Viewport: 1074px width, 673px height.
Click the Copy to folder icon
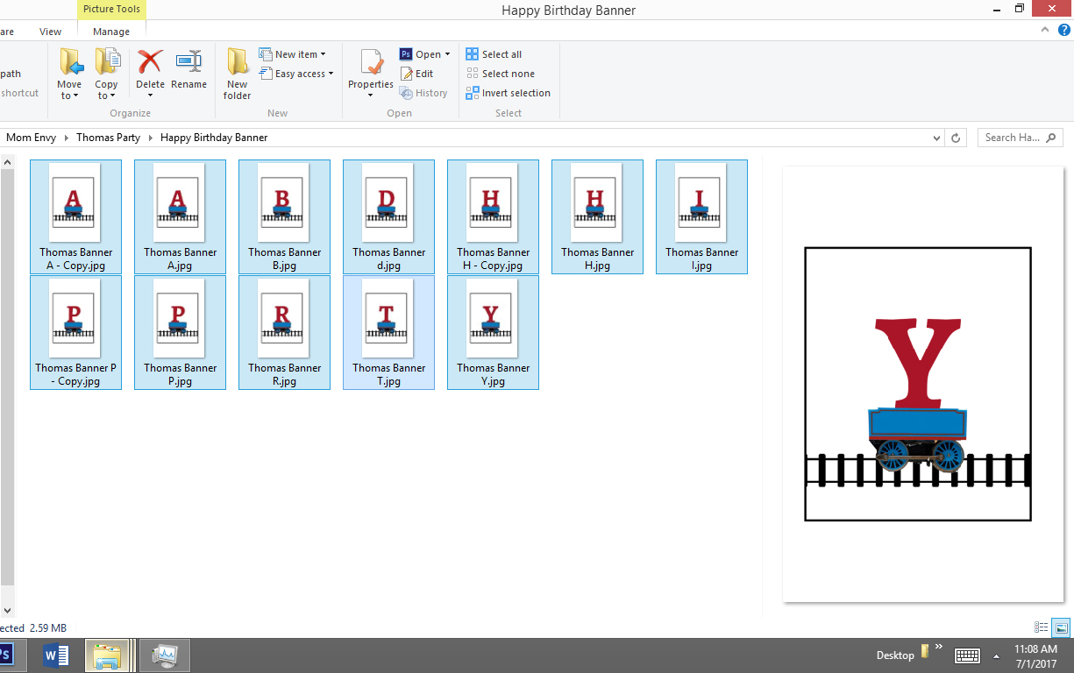(107, 62)
